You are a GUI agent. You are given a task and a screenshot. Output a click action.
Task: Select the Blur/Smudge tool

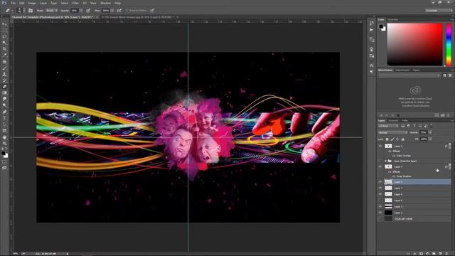(x=4, y=99)
